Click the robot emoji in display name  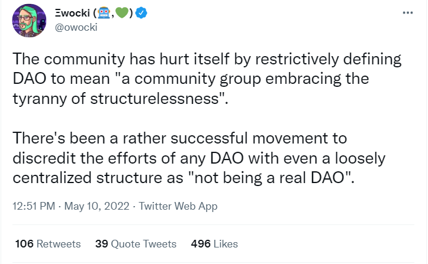point(104,12)
